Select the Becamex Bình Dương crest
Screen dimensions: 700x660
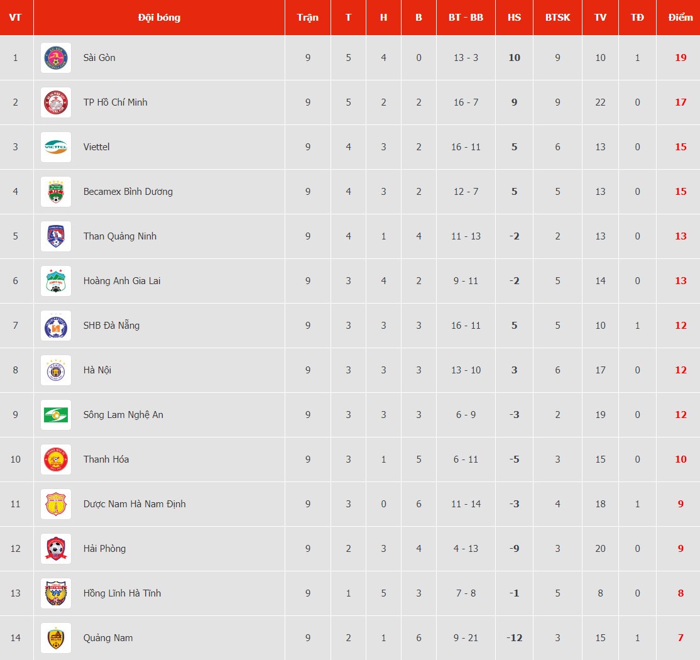coord(56,192)
